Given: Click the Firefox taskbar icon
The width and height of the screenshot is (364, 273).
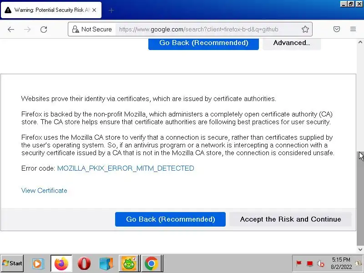Looking at the screenshot, I should point(61,263).
